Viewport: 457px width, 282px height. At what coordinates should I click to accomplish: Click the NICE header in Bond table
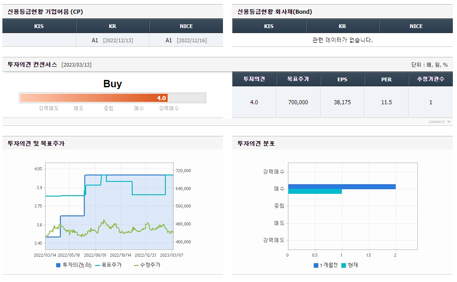point(416,26)
